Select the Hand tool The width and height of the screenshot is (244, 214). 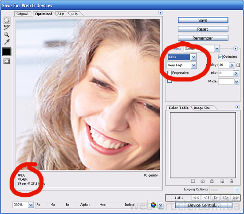(7, 20)
